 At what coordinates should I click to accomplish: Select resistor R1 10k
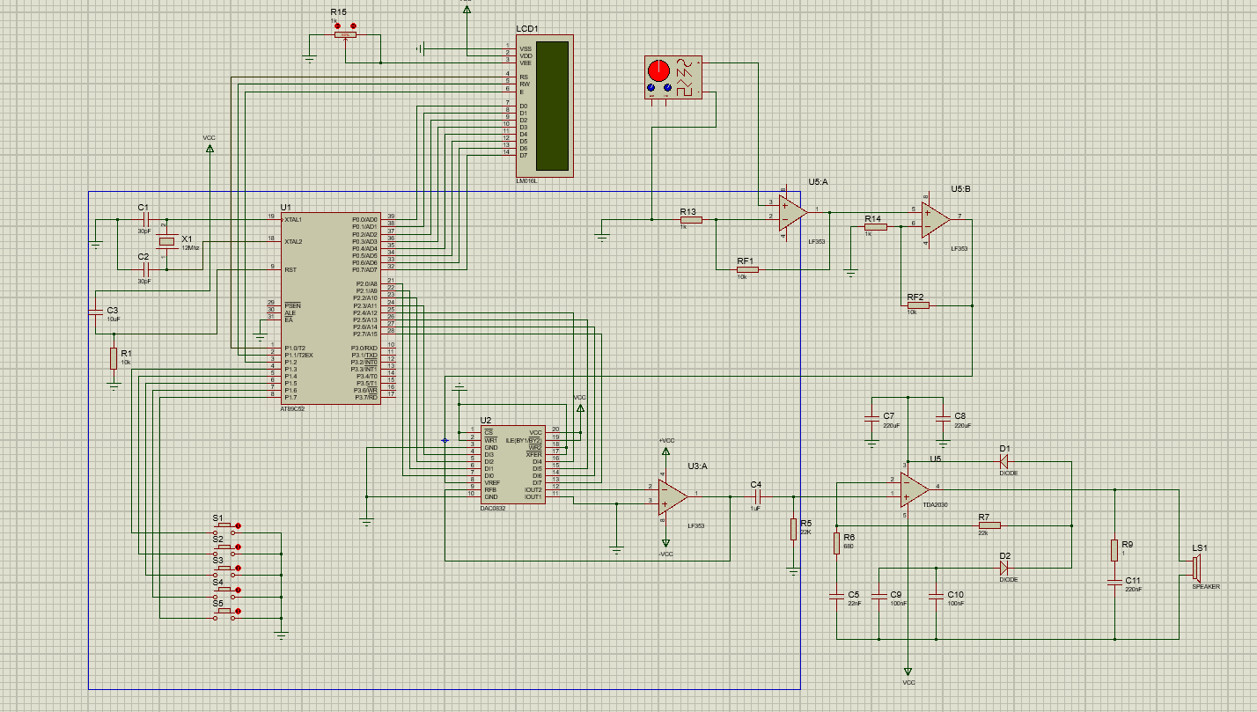click(113, 358)
